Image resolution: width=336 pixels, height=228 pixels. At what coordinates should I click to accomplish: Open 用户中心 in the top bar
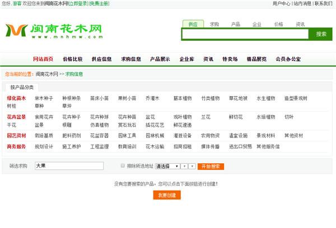[281, 3]
